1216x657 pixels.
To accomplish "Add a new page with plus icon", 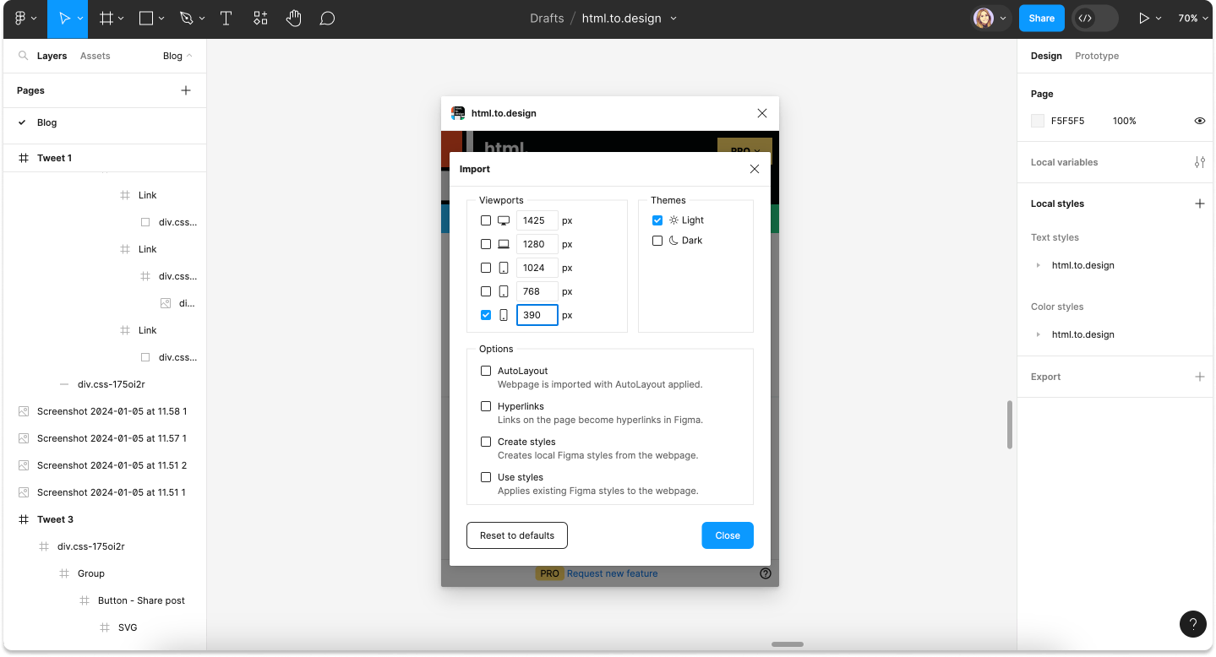I will pyautogui.click(x=186, y=90).
